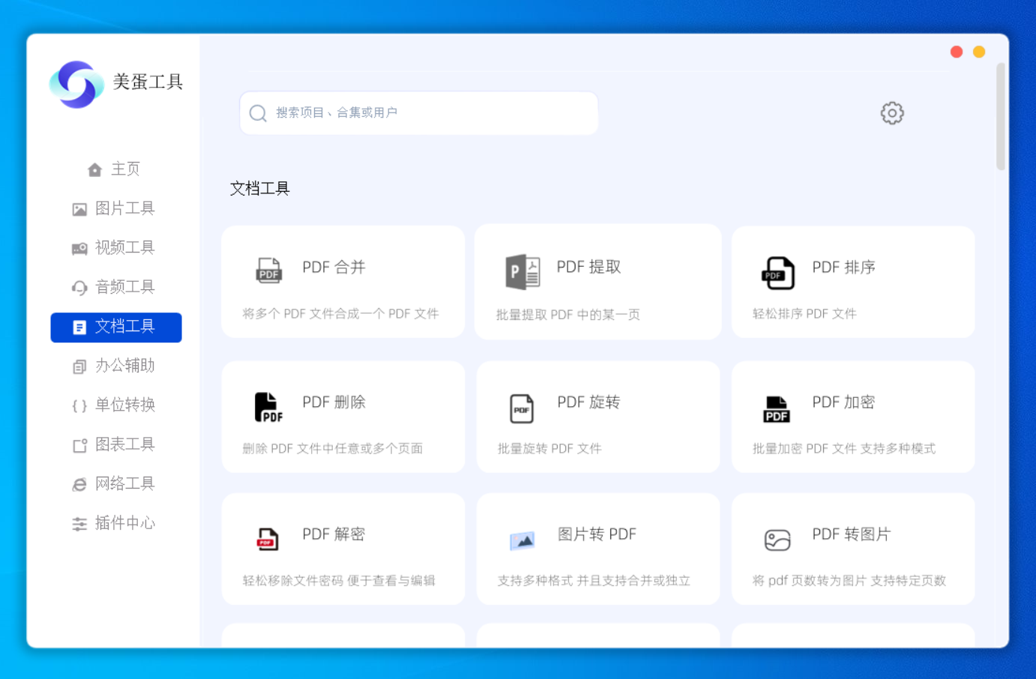Viewport: 1036px width, 679px height.
Task: Click the 美蛋工具 app name text
Action: click(148, 82)
